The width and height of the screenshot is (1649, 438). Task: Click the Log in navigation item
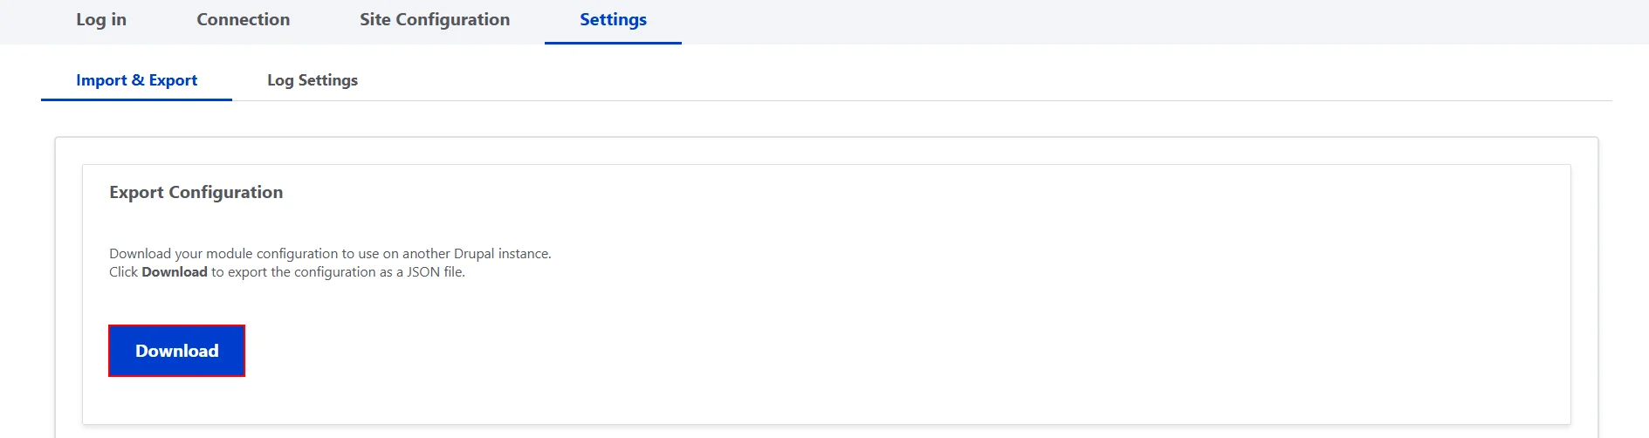pyautogui.click(x=101, y=20)
